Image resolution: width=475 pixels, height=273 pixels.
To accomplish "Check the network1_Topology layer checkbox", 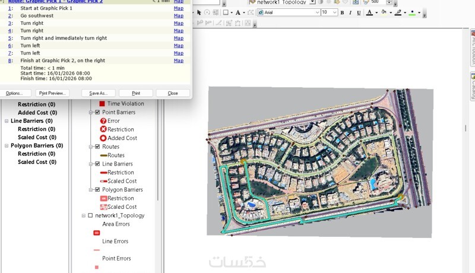I will (90, 215).
